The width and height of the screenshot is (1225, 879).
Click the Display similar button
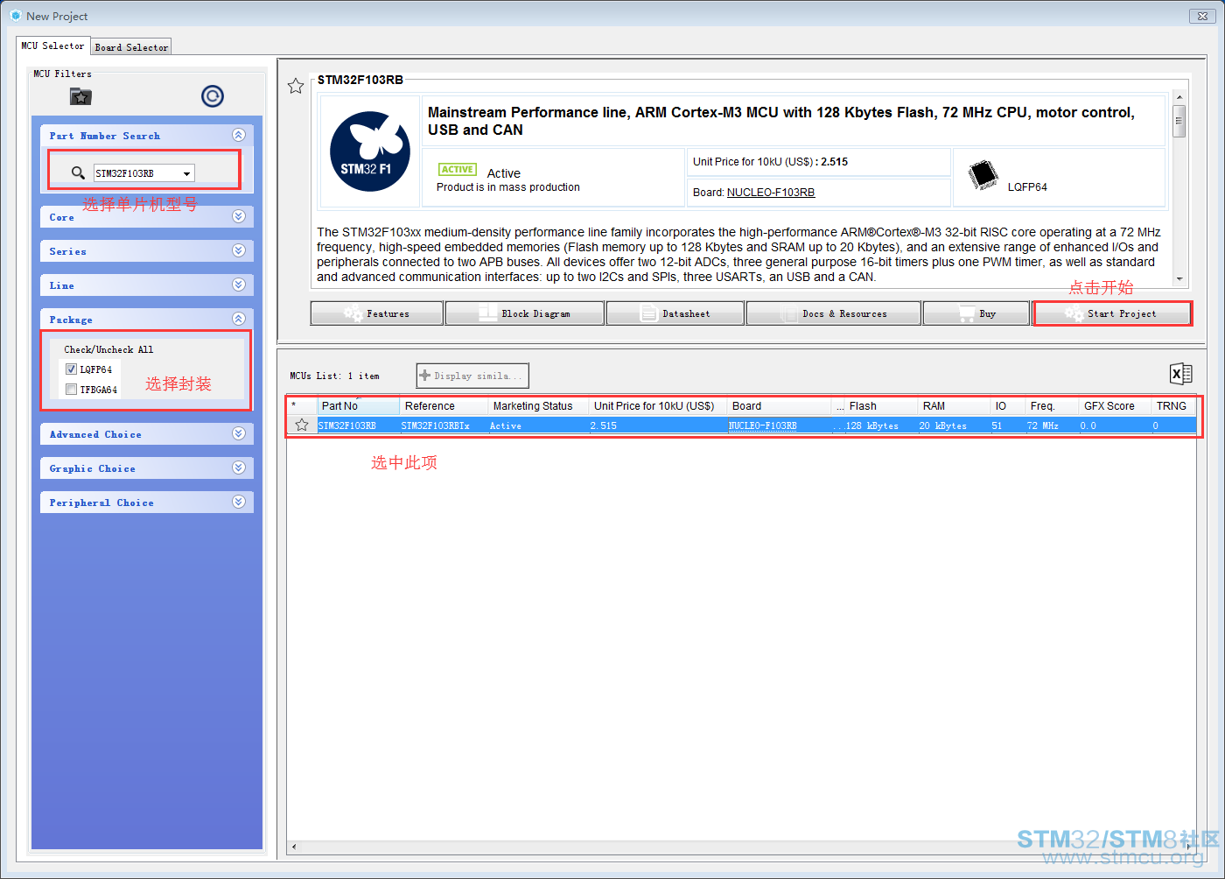[x=472, y=376]
